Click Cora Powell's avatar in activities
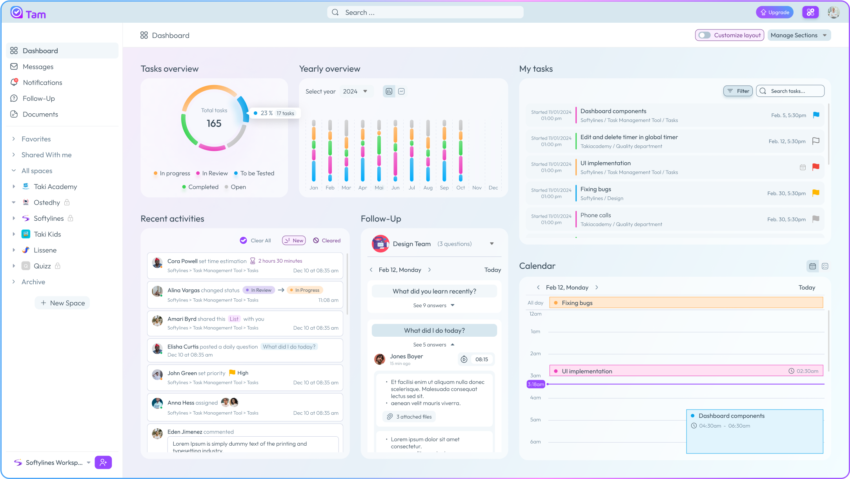This screenshot has height=479, width=850. pyautogui.click(x=157, y=263)
